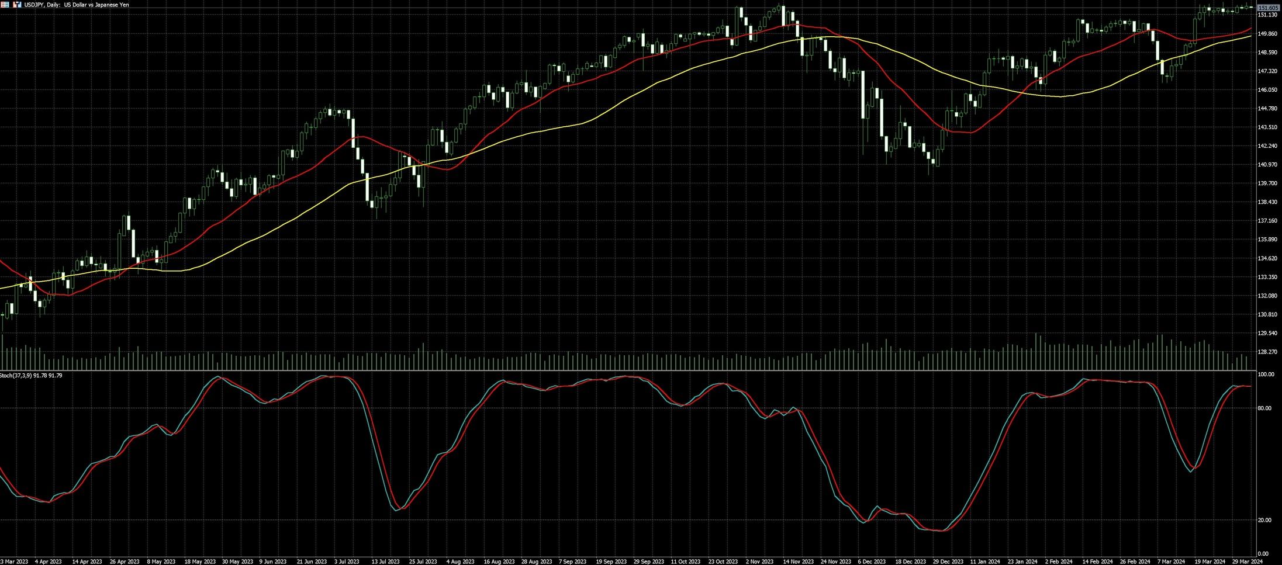Click the table-style quick trading panel icon

pyautogui.click(x=5, y=5)
